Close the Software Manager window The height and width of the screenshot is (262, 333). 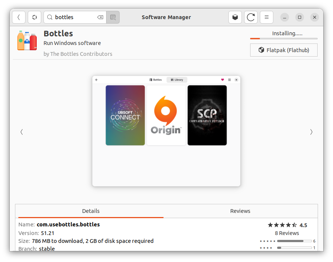[x=315, y=17]
